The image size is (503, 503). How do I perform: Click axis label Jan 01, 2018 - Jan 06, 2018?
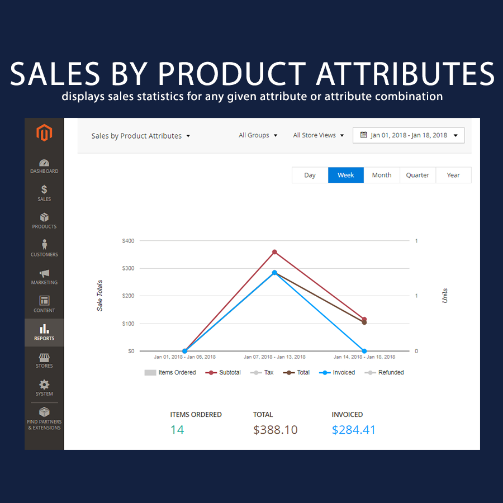pyautogui.click(x=185, y=357)
